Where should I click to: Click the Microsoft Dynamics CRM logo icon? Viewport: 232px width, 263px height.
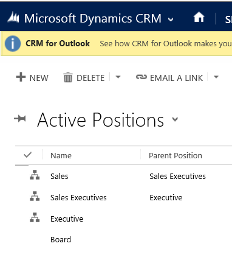tap(13, 17)
